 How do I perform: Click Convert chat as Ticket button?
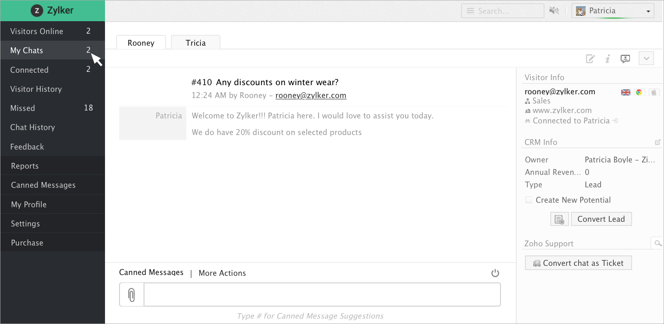[579, 263]
